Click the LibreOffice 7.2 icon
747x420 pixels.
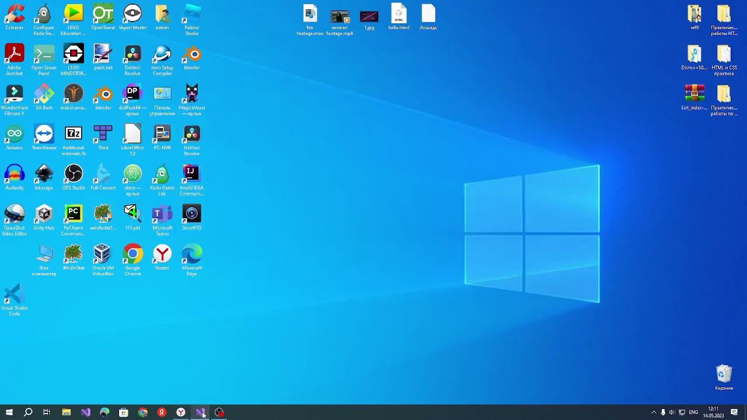132,140
